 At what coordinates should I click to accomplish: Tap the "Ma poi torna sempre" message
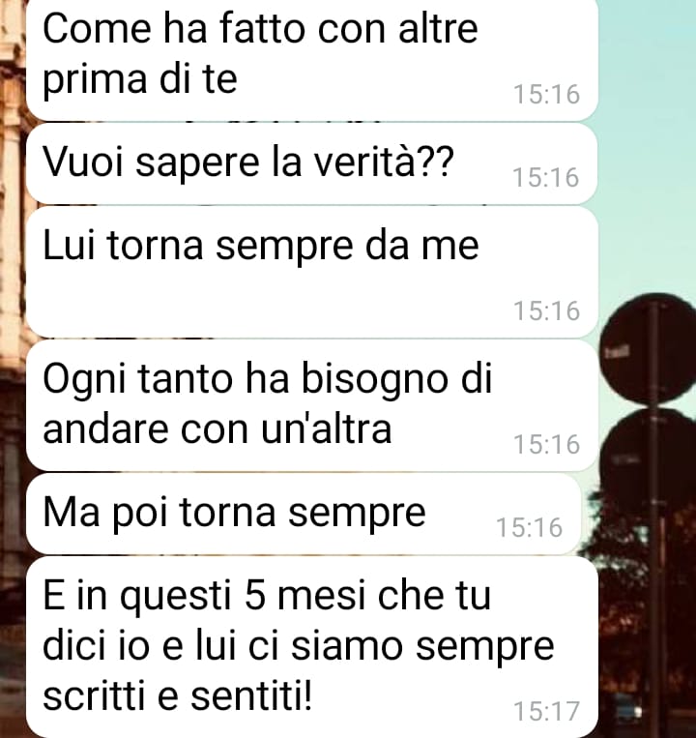(304, 514)
